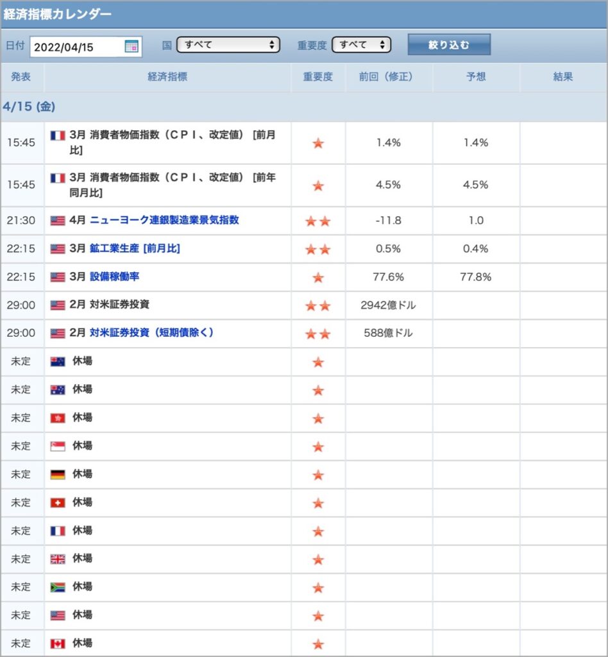Open 対米証券投資(短期債除く) link
The image size is (608, 657).
tap(151, 333)
